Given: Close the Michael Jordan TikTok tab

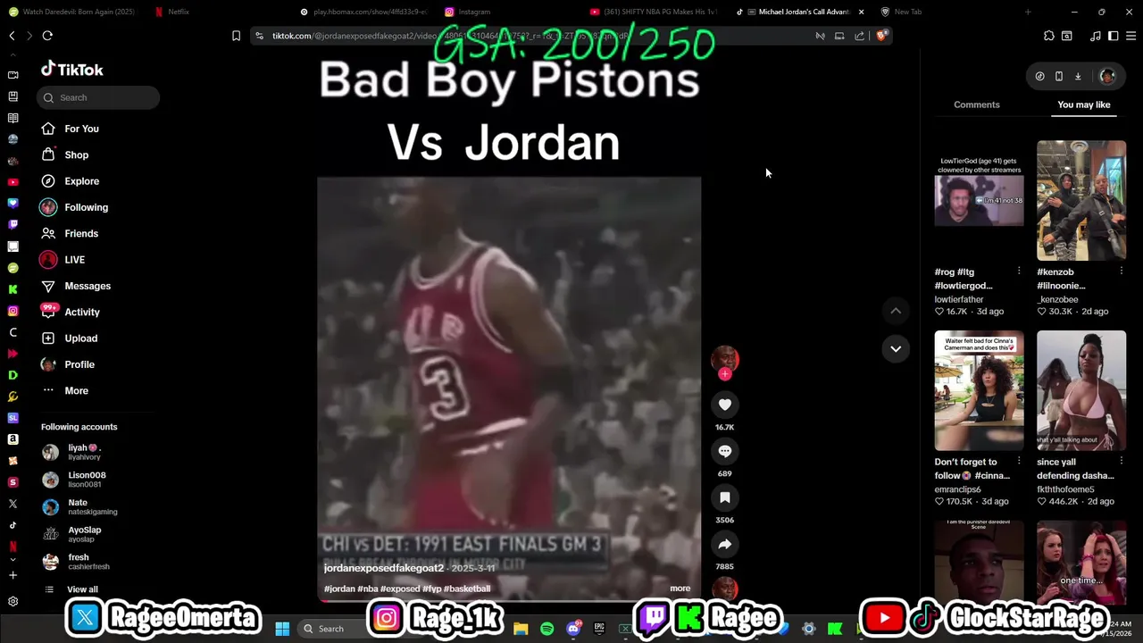Looking at the screenshot, I should coord(861,12).
